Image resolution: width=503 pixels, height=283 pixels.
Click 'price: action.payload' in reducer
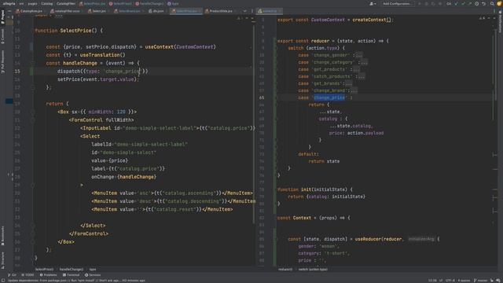pyautogui.click(x=356, y=133)
